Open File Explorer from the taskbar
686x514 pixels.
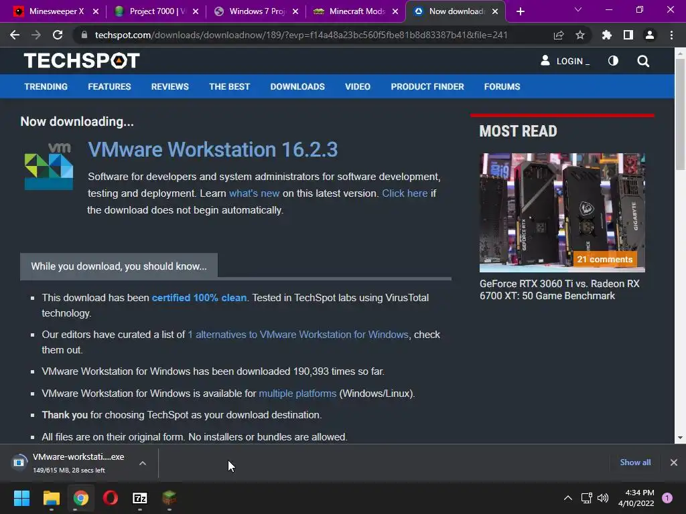51,498
